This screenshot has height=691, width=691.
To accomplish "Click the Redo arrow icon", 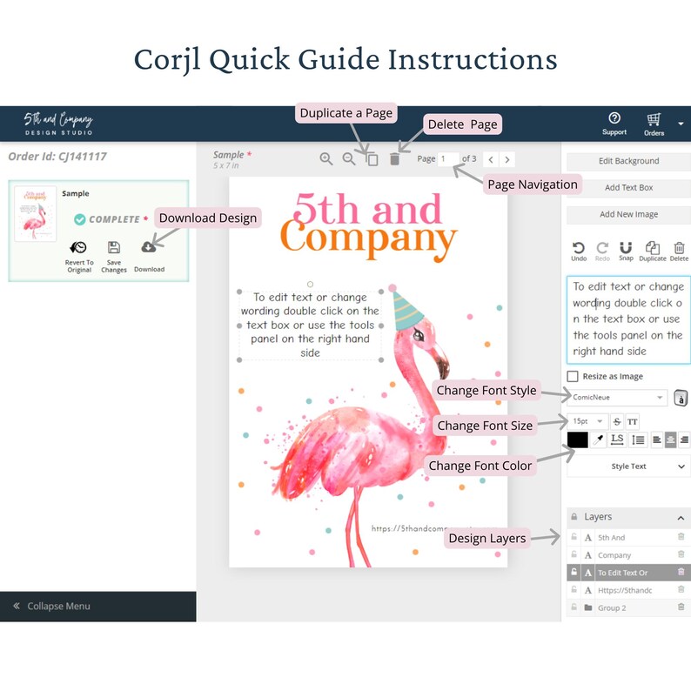I will [602, 252].
